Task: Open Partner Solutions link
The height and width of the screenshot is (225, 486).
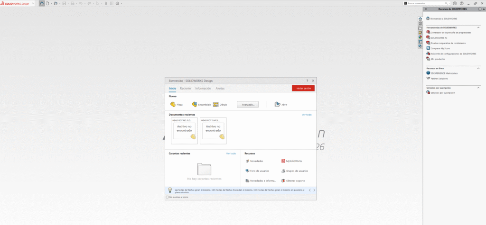Action: [x=437, y=78]
